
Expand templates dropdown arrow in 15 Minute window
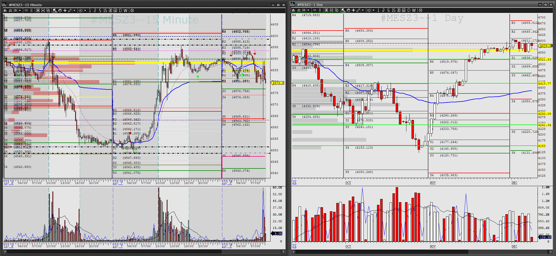(20, 10)
